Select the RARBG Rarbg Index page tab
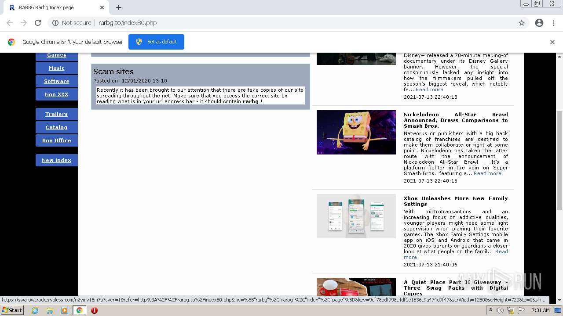 point(57,7)
